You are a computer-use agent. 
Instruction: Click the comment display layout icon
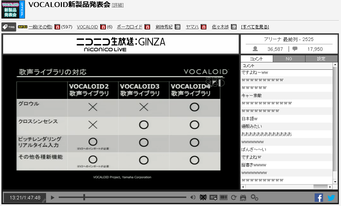(223, 197)
